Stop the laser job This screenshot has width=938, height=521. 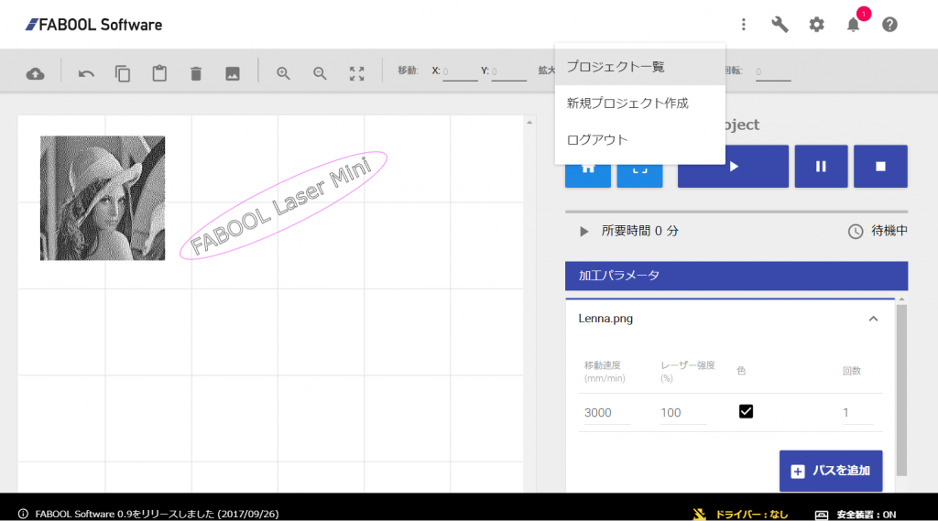(880, 167)
